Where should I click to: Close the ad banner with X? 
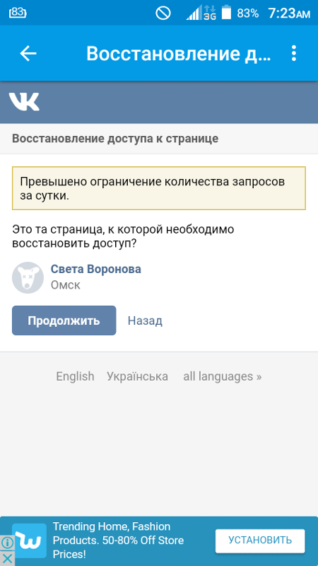(7, 558)
